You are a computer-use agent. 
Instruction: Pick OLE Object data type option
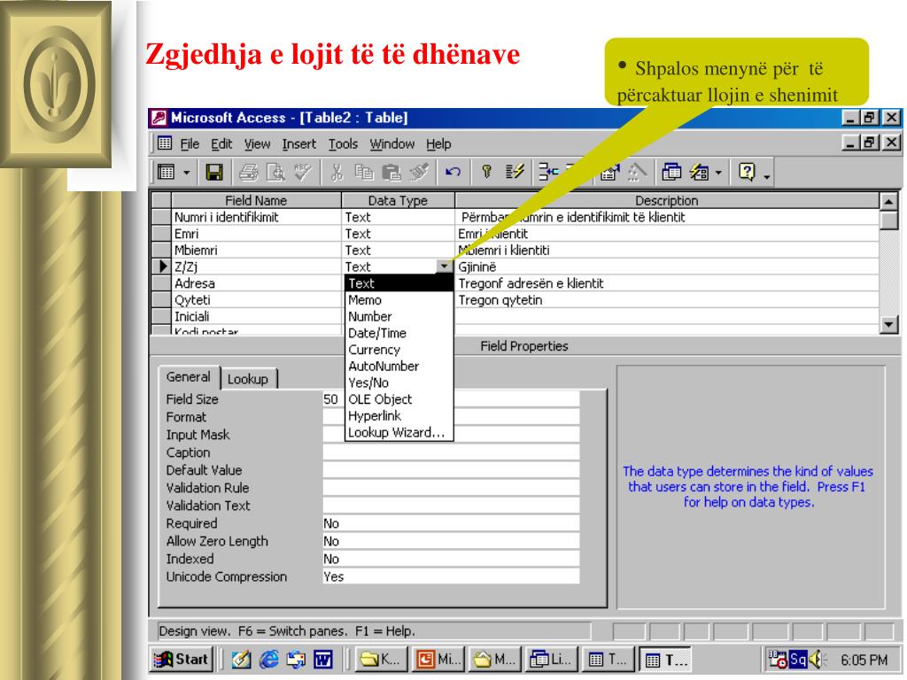399,399
